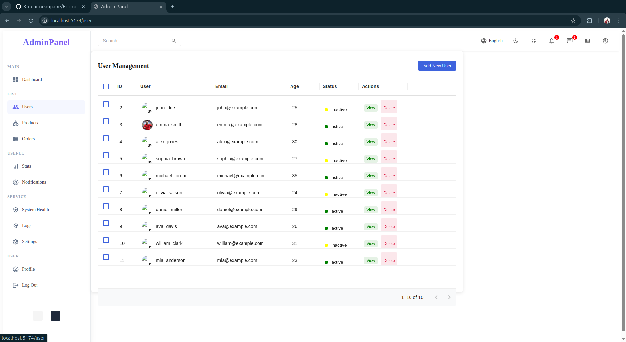Click emma_smith's avatar picture
The image size is (626, 342).
pos(147,125)
